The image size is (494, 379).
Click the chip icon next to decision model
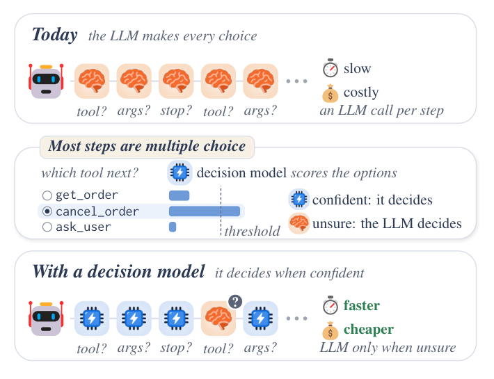tap(180, 172)
